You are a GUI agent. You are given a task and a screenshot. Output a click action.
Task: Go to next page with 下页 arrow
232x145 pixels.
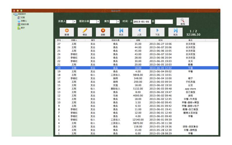[x=157, y=32]
